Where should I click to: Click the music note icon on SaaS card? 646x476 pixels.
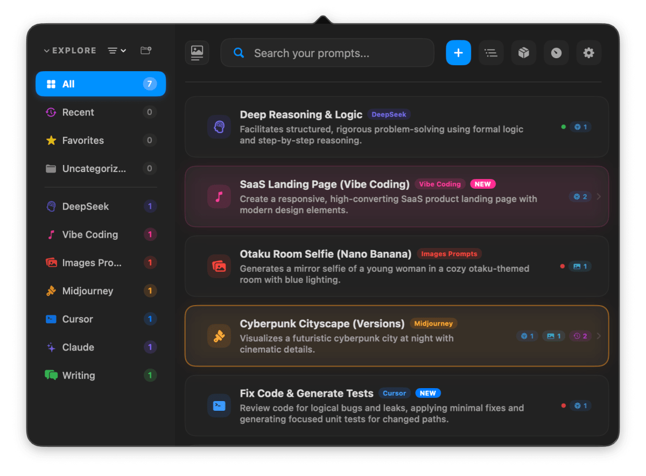coord(219,197)
